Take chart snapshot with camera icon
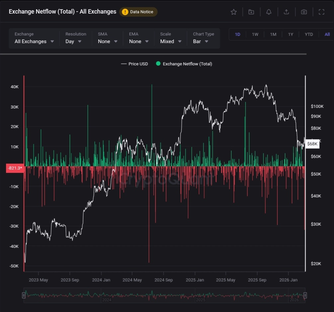The image size is (334, 312). pos(304,12)
